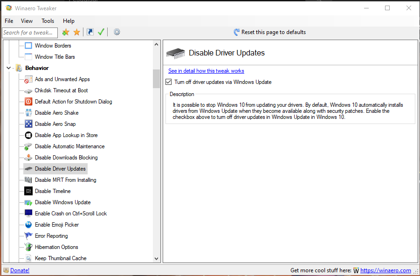Screen dimensions: 420x276
Task: Click the Window Borders icon
Action: point(28,46)
